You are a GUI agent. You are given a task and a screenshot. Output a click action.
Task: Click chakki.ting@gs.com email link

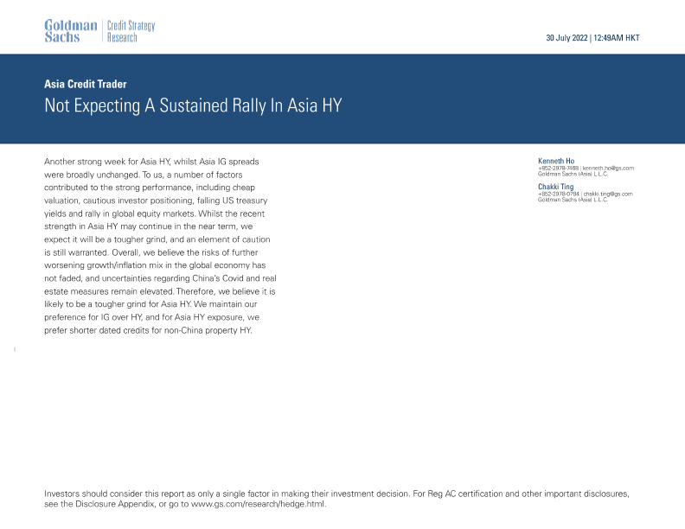click(x=607, y=194)
